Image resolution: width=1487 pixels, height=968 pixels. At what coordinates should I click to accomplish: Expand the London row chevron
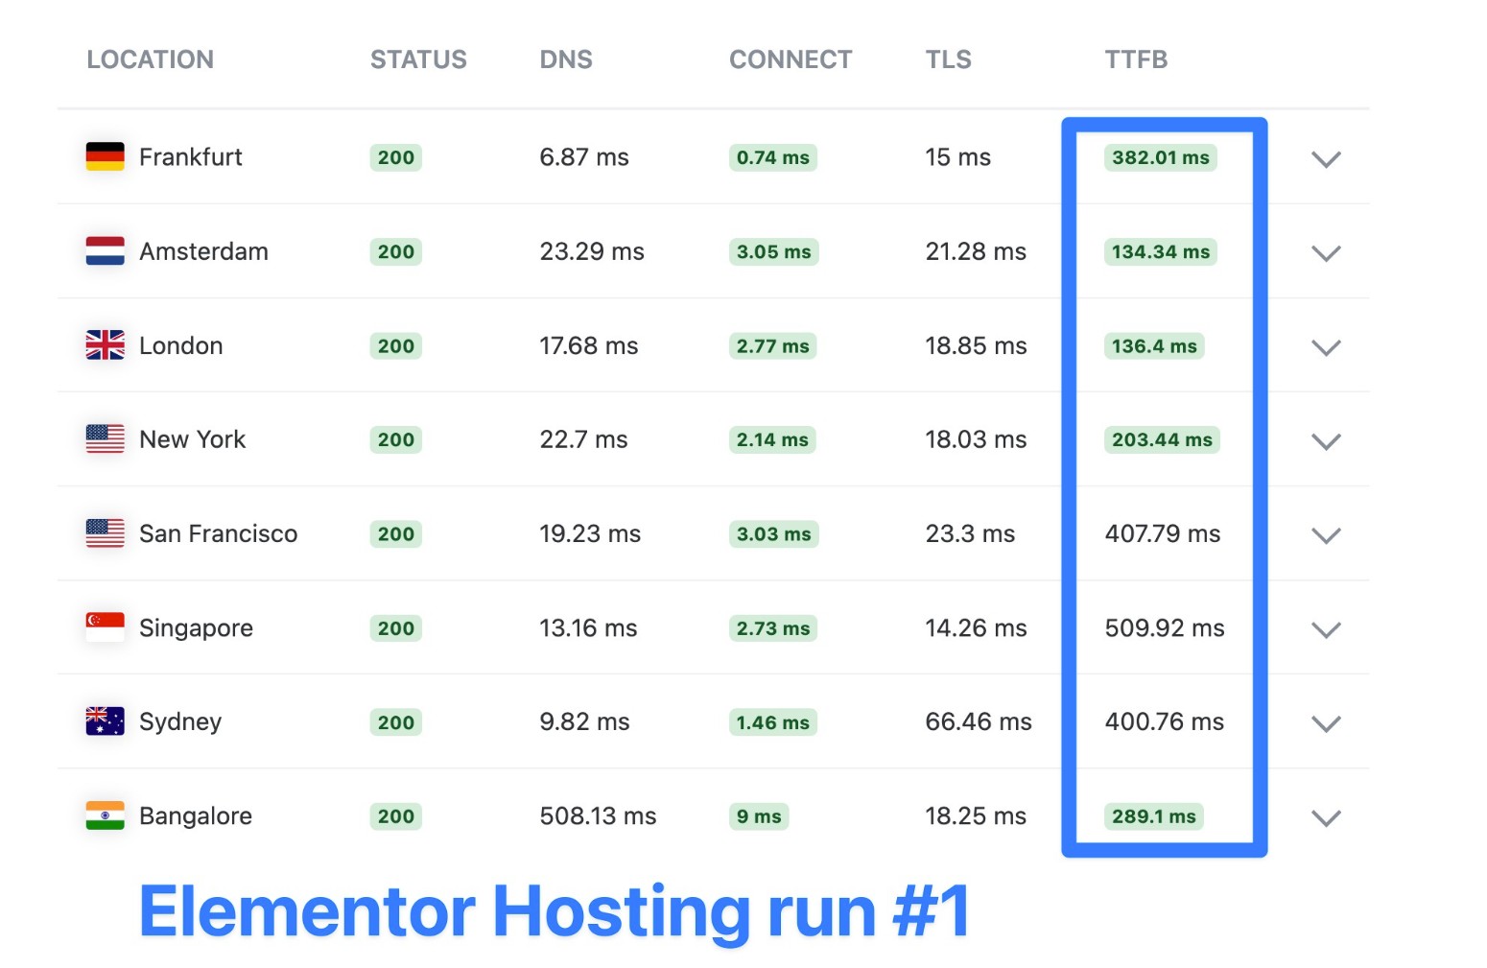pos(1326,347)
